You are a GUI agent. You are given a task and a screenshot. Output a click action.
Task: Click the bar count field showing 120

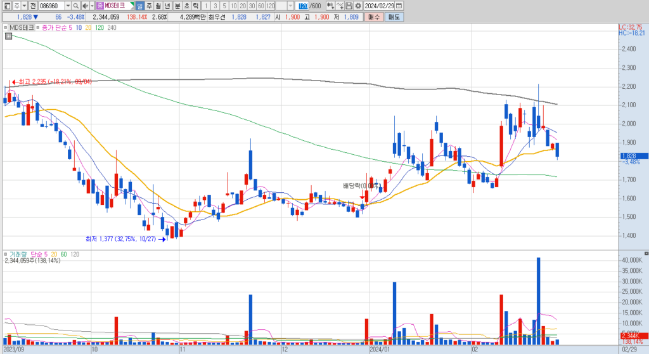click(x=303, y=6)
